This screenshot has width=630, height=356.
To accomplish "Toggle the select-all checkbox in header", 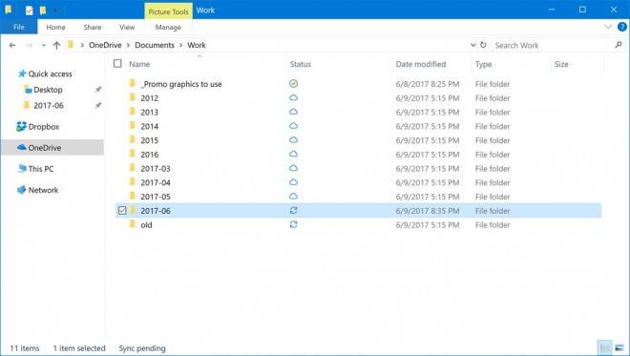I will tap(117, 64).
